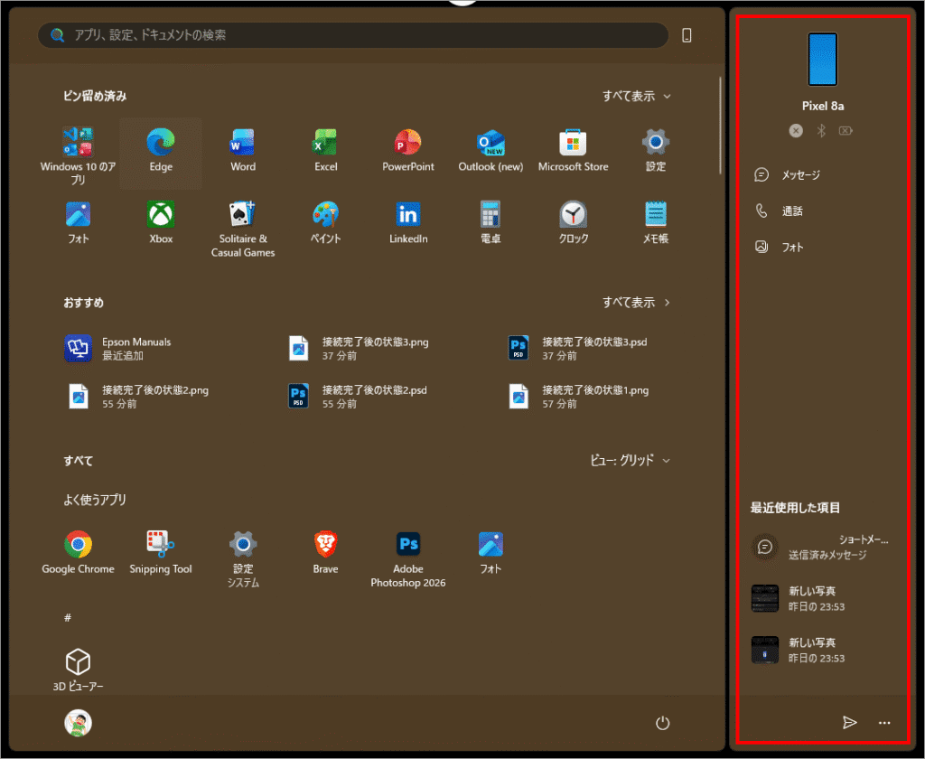Open Brave browser from frequent apps
925x759 pixels.
(x=325, y=553)
